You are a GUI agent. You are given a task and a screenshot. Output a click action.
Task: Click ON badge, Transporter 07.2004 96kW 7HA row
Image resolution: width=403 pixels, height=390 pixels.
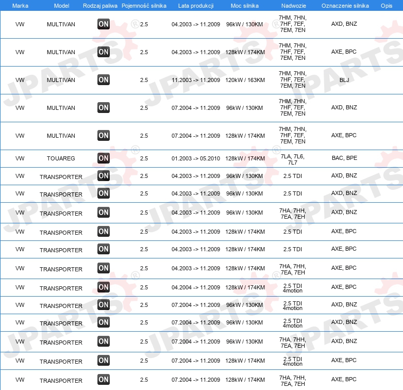[x=104, y=342]
